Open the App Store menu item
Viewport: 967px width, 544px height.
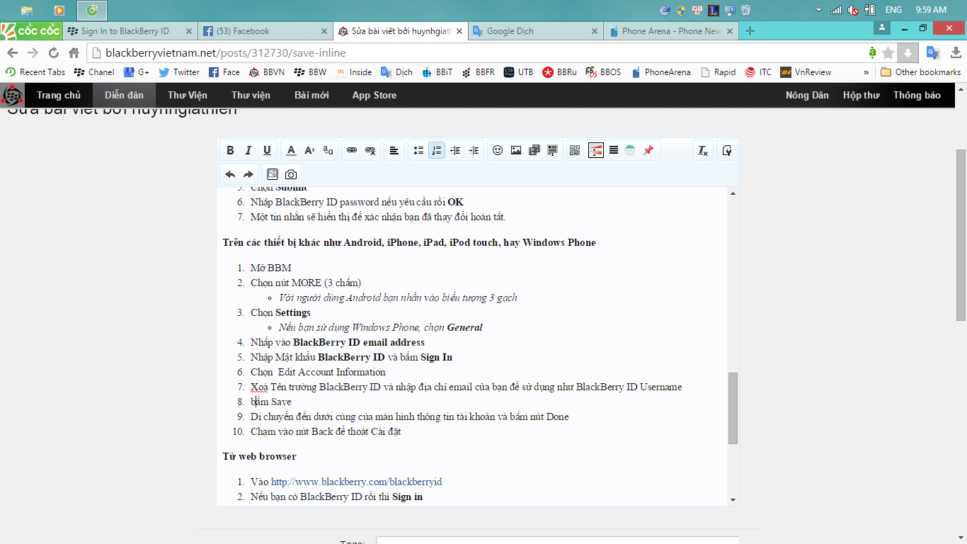374,95
